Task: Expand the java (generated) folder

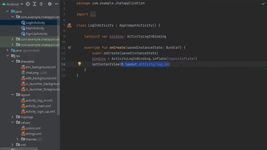Action: click(8, 50)
